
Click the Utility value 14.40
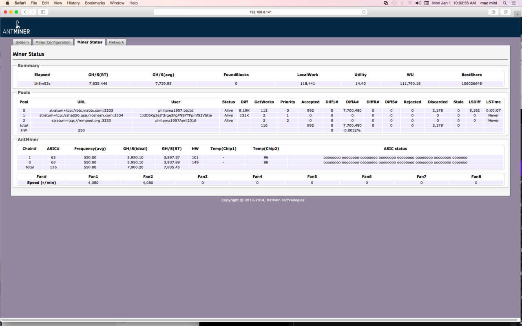coord(361,84)
